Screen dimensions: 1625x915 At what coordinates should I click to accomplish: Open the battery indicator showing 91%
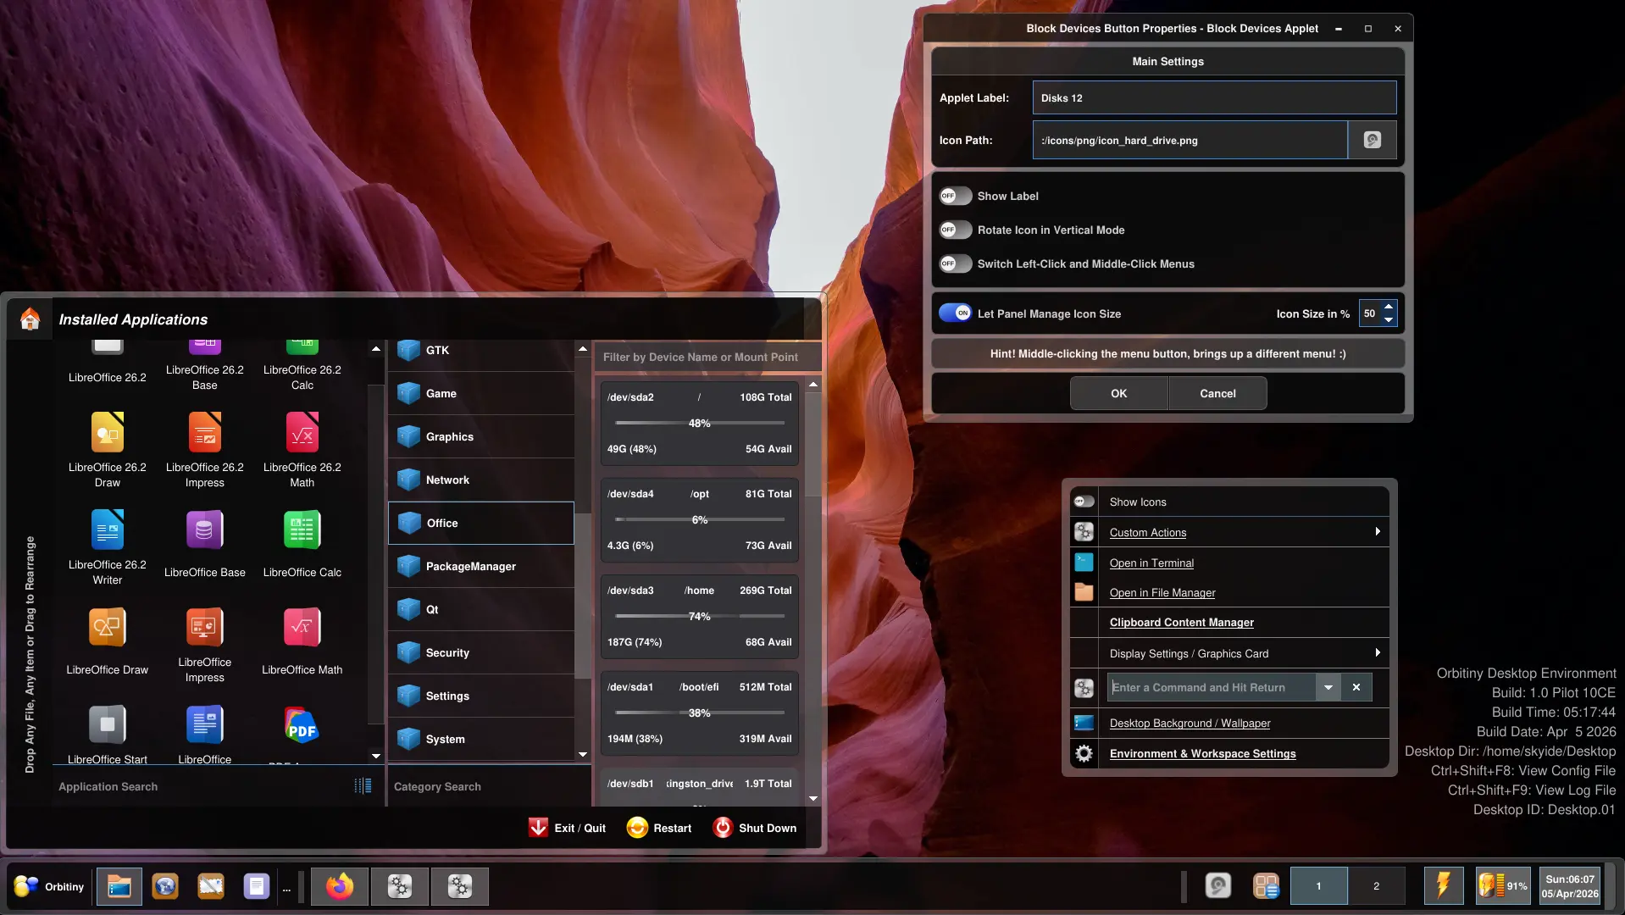[x=1502, y=886]
